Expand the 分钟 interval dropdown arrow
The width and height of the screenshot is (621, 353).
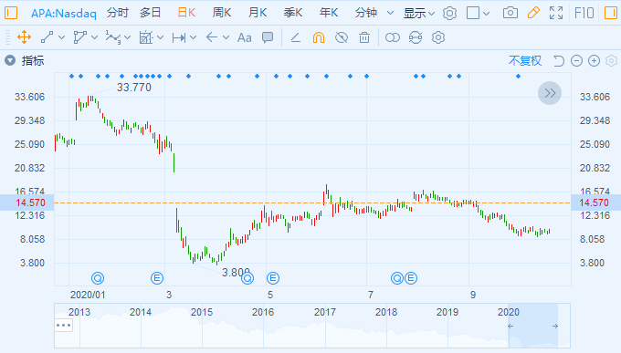coord(390,13)
